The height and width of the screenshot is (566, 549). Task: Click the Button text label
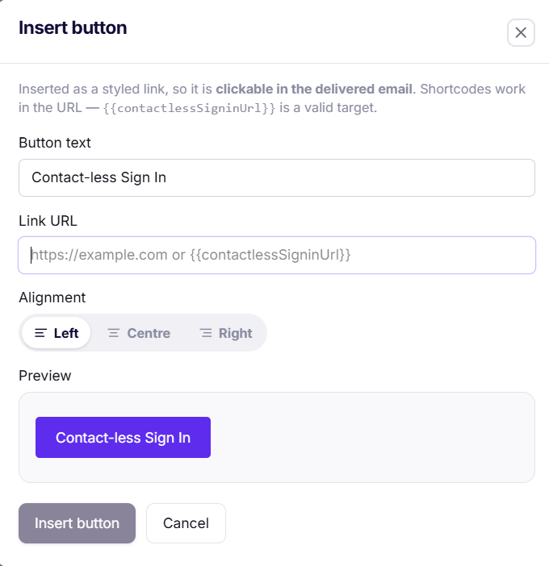(55, 143)
